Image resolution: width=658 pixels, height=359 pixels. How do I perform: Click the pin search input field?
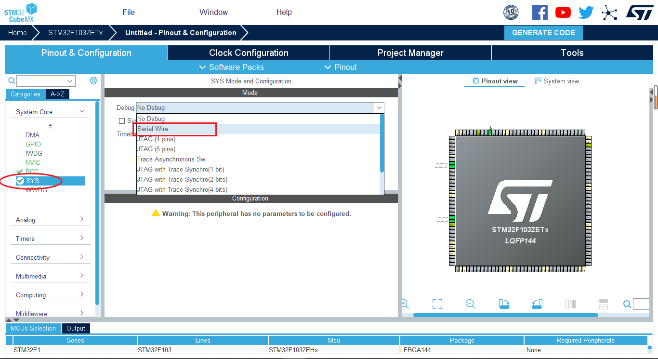(641, 304)
